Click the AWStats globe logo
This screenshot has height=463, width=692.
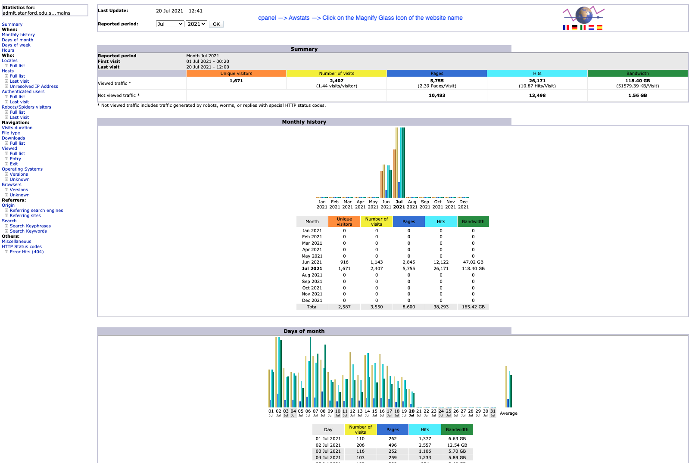coord(583,15)
